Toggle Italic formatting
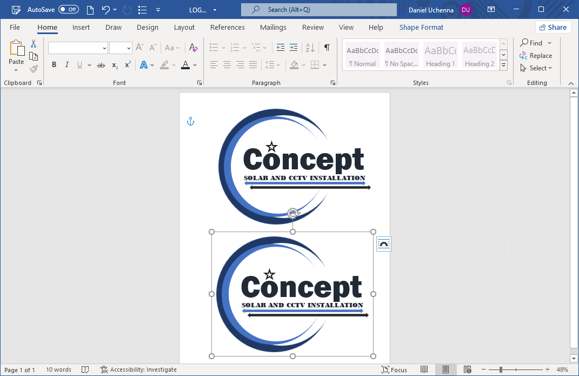 click(67, 65)
